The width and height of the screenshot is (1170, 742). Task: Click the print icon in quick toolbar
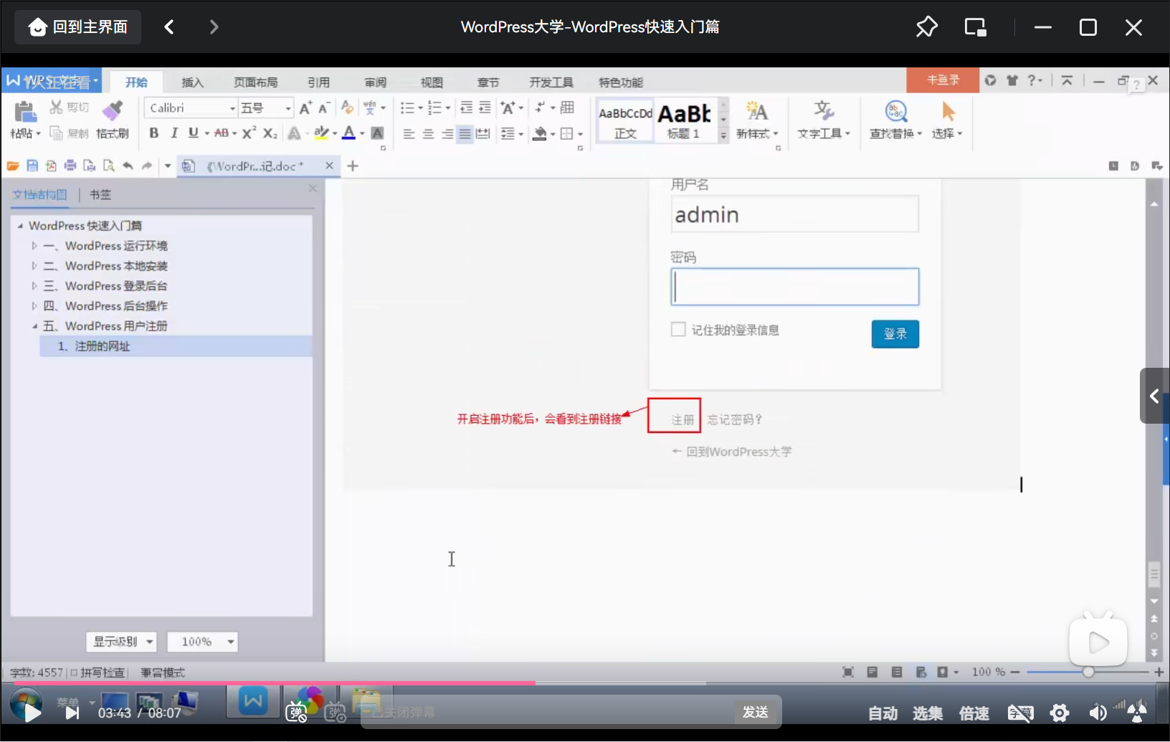point(70,166)
